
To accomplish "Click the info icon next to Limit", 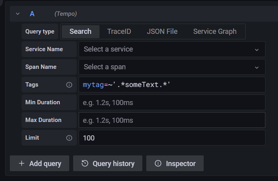I will pyautogui.click(x=69, y=138).
